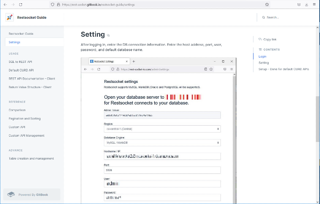Click the browser back arrow

(x=4, y=4)
